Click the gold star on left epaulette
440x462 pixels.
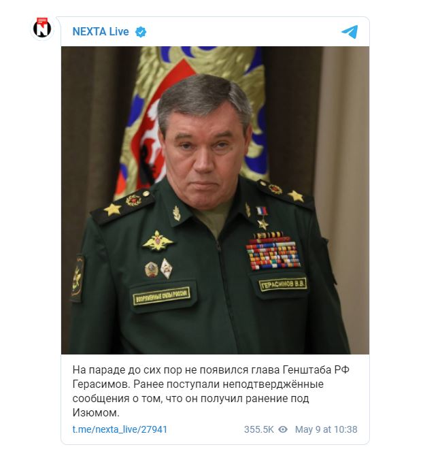pyautogui.click(x=112, y=209)
